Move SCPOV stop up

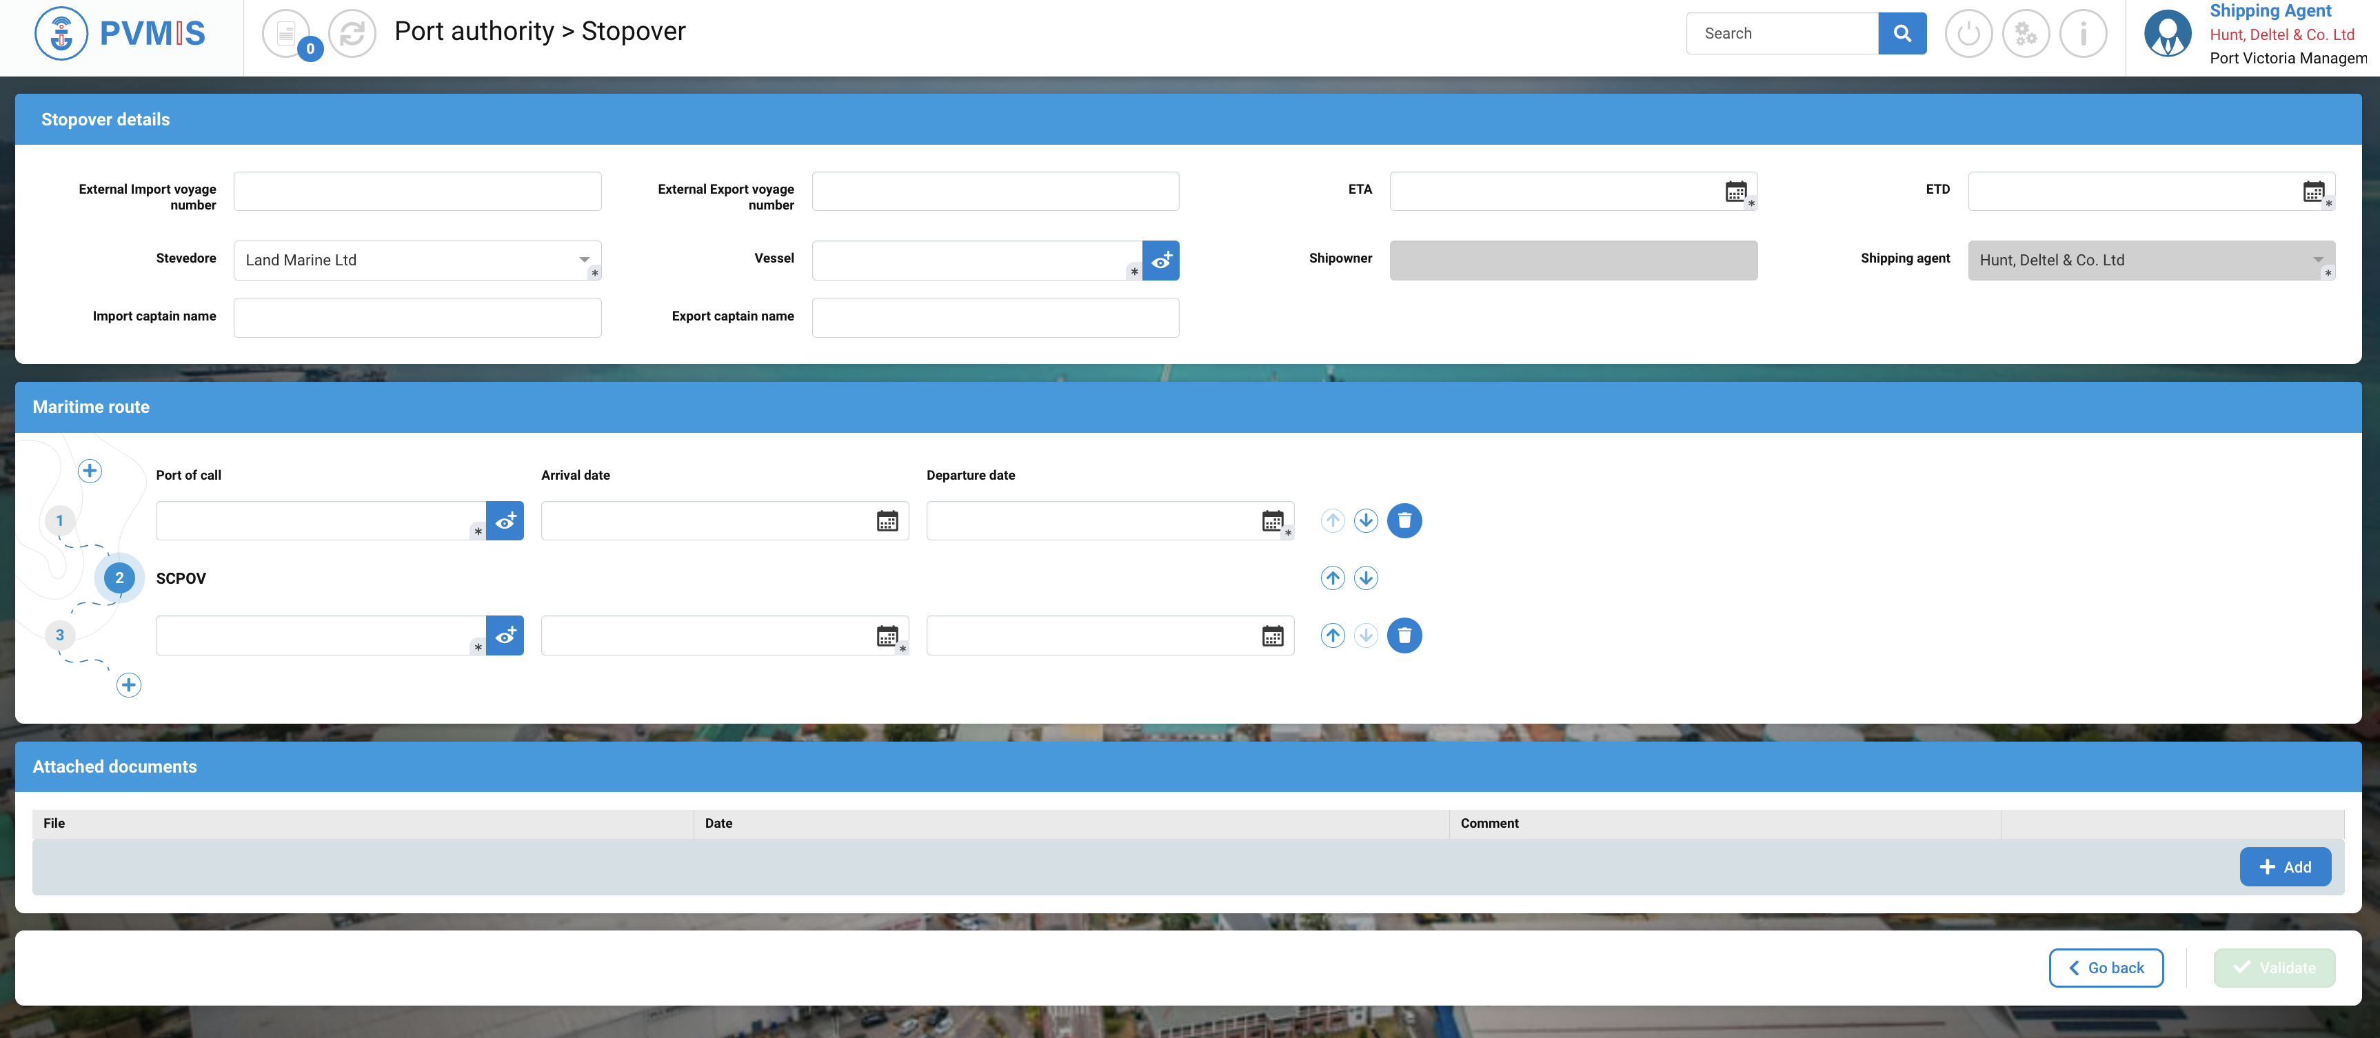1332,578
